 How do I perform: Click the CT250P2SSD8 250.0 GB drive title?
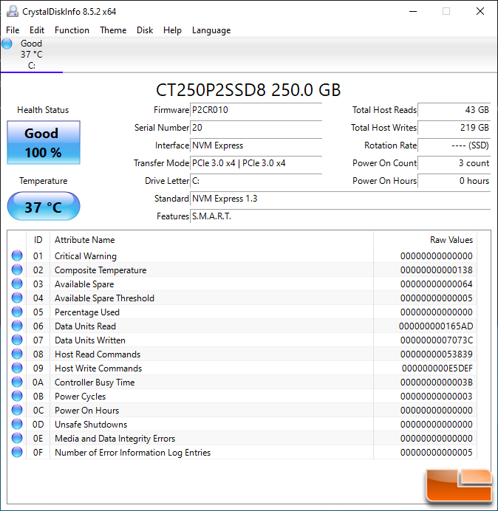(248, 90)
